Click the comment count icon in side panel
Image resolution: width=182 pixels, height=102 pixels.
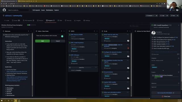pyautogui.click(x=178, y=54)
